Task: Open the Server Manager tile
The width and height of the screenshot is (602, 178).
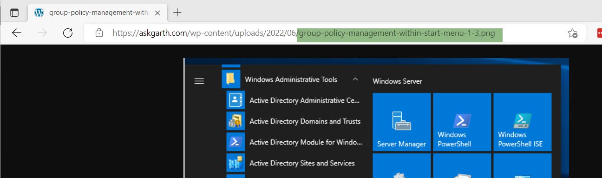Action: coord(401,122)
